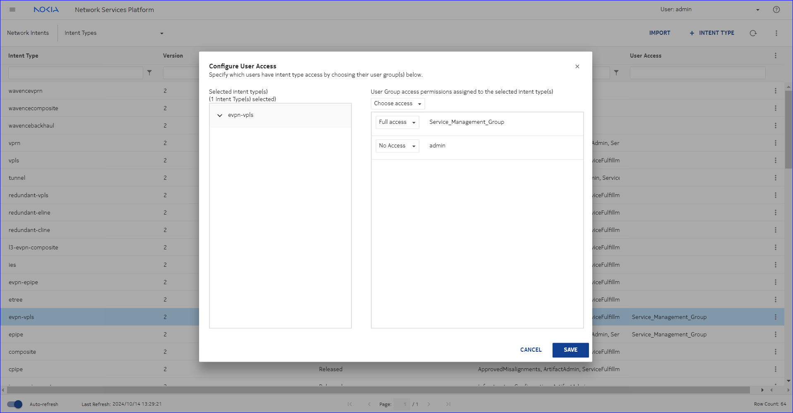Click the help question mark icon
This screenshot has height=413, width=793.
776,10
